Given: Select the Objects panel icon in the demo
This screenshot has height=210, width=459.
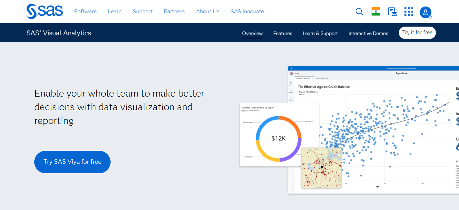Looking at the screenshot, I should tap(291, 90).
